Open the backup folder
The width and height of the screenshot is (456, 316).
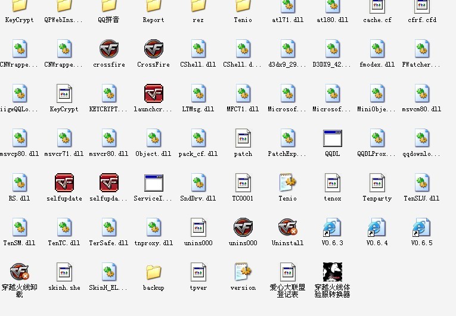point(153,272)
